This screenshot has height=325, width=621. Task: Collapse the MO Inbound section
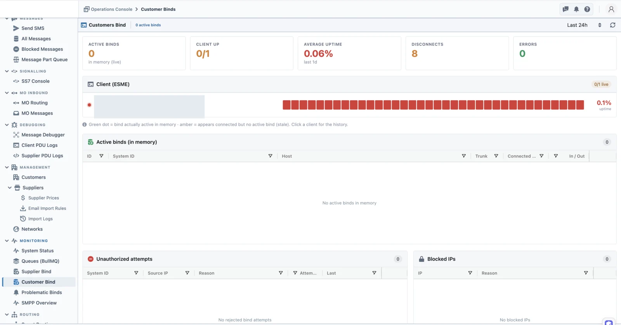click(7, 93)
